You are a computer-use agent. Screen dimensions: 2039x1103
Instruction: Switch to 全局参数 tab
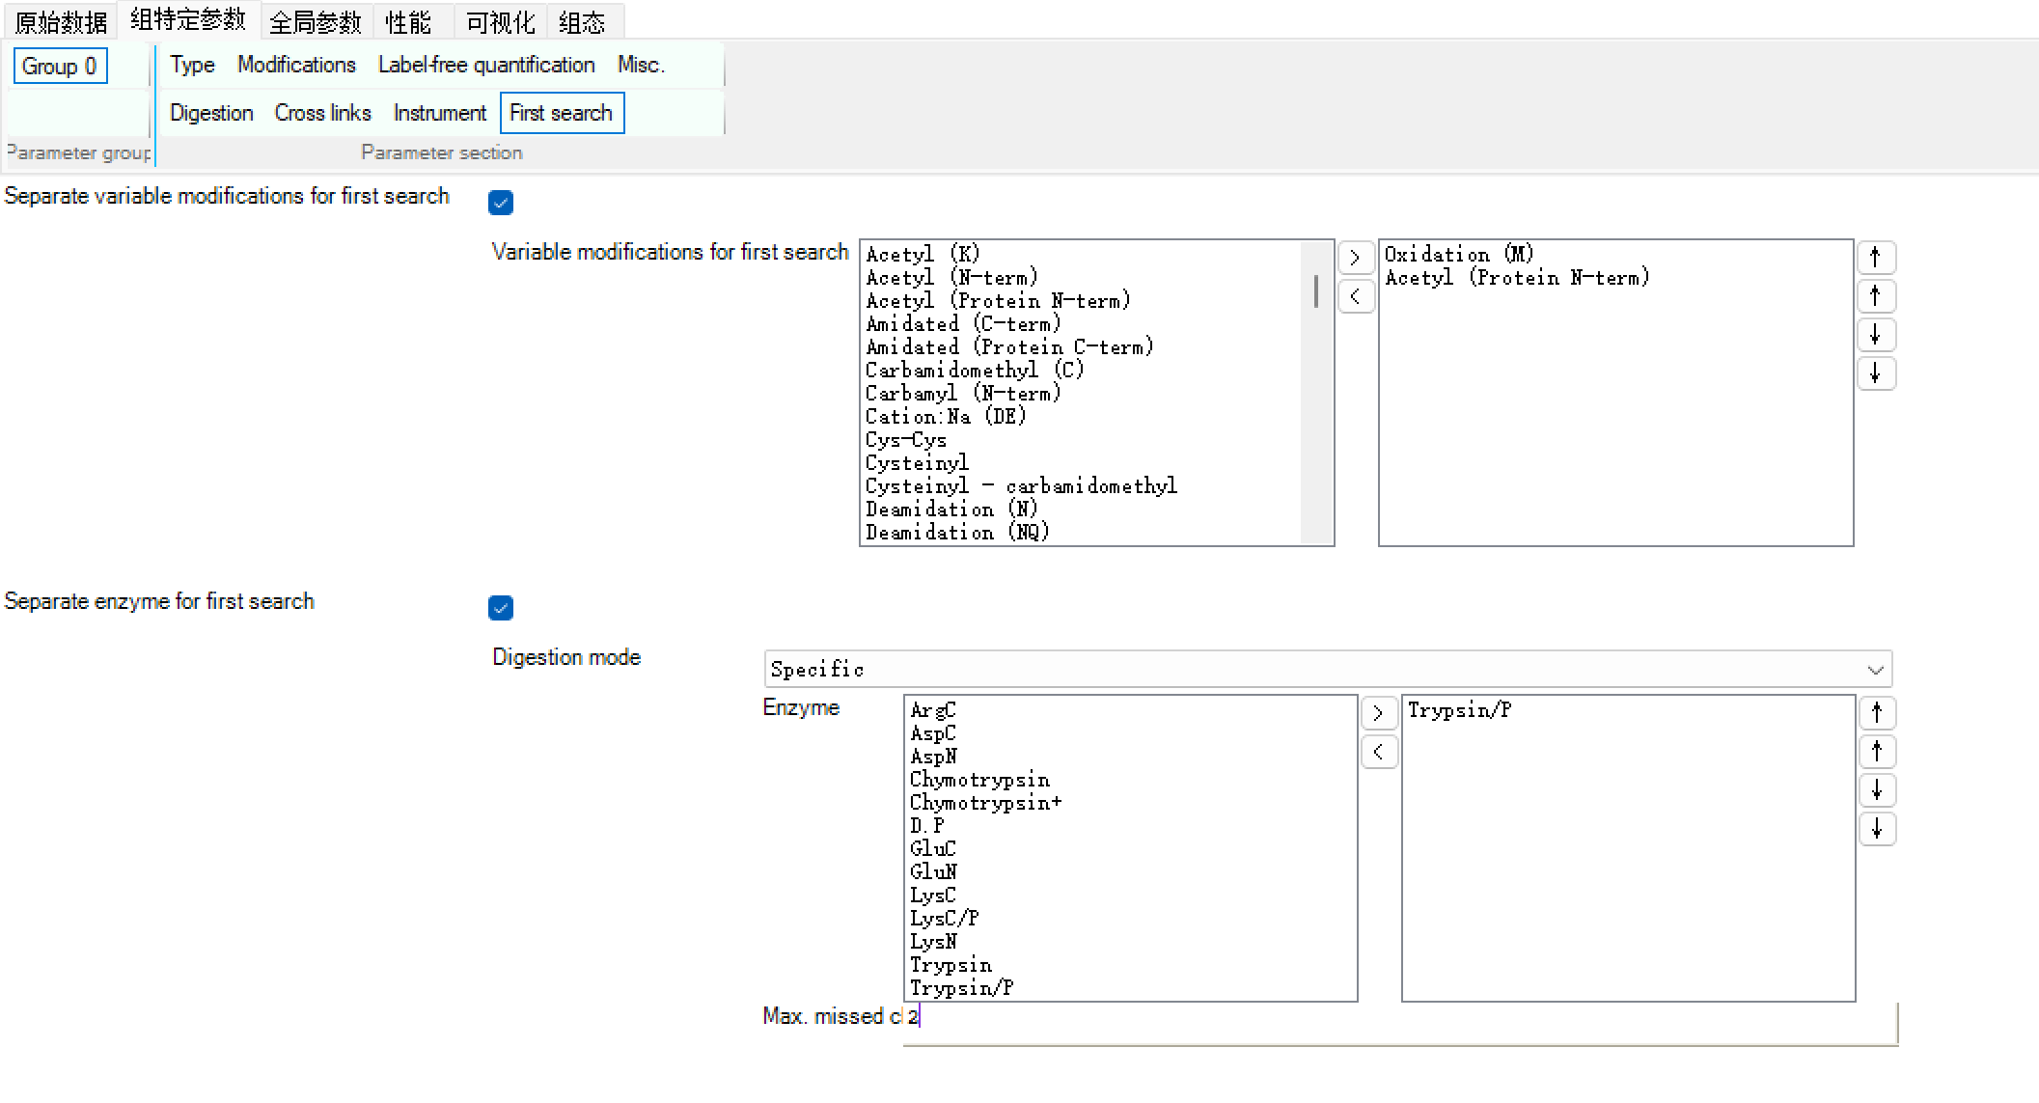pos(315,21)
